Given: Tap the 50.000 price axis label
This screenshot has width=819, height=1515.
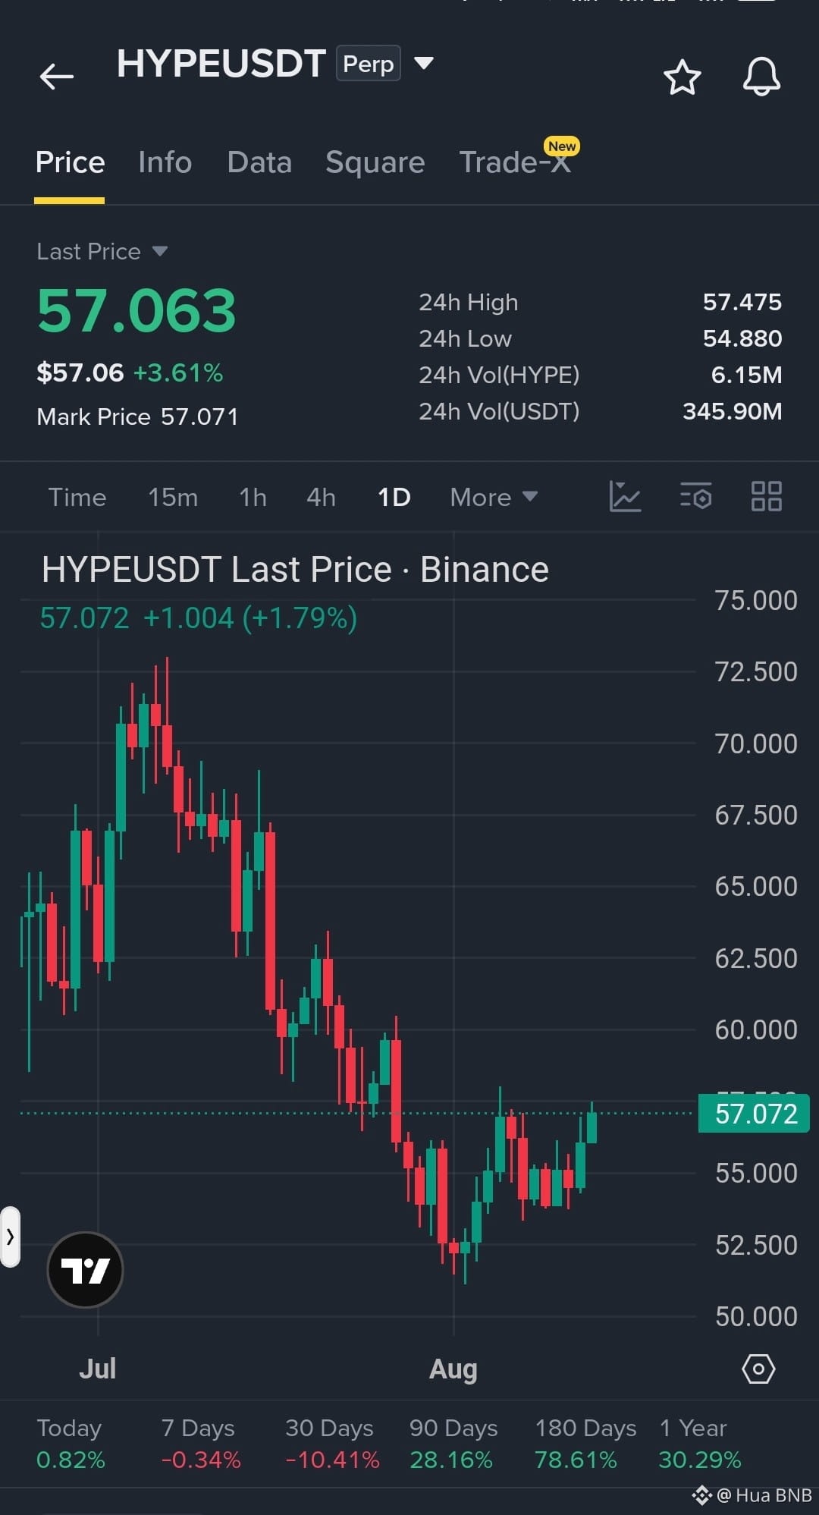Looking at the screenshot, I should point(756,1316).
